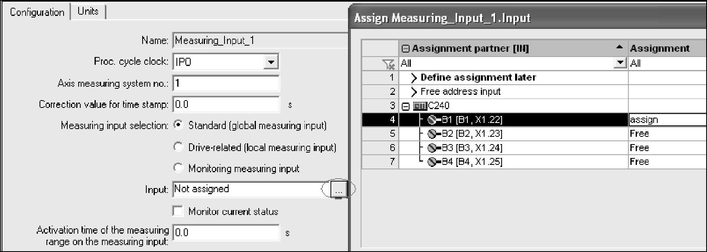Click the sort arrow in Assignment partner header

(x=619, y=48)
